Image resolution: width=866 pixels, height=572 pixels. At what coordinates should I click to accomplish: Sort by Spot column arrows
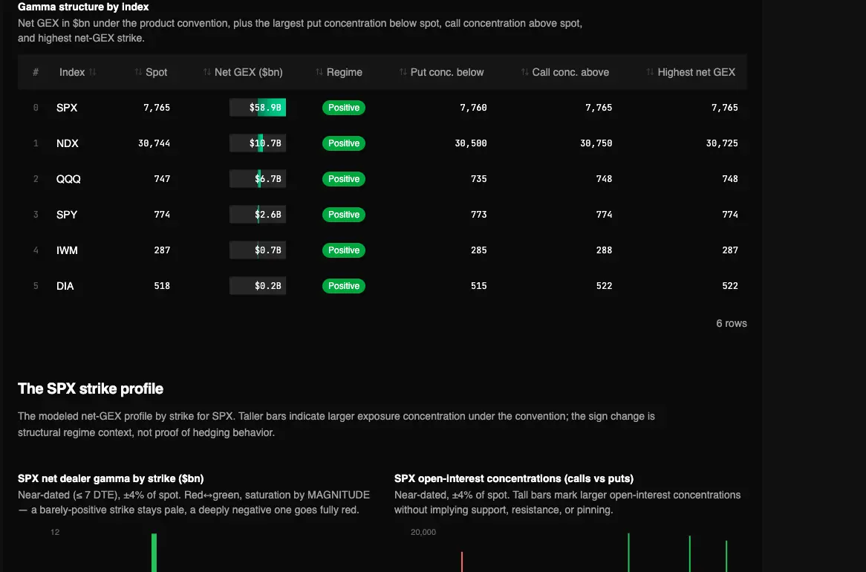[x=138, y=72]
